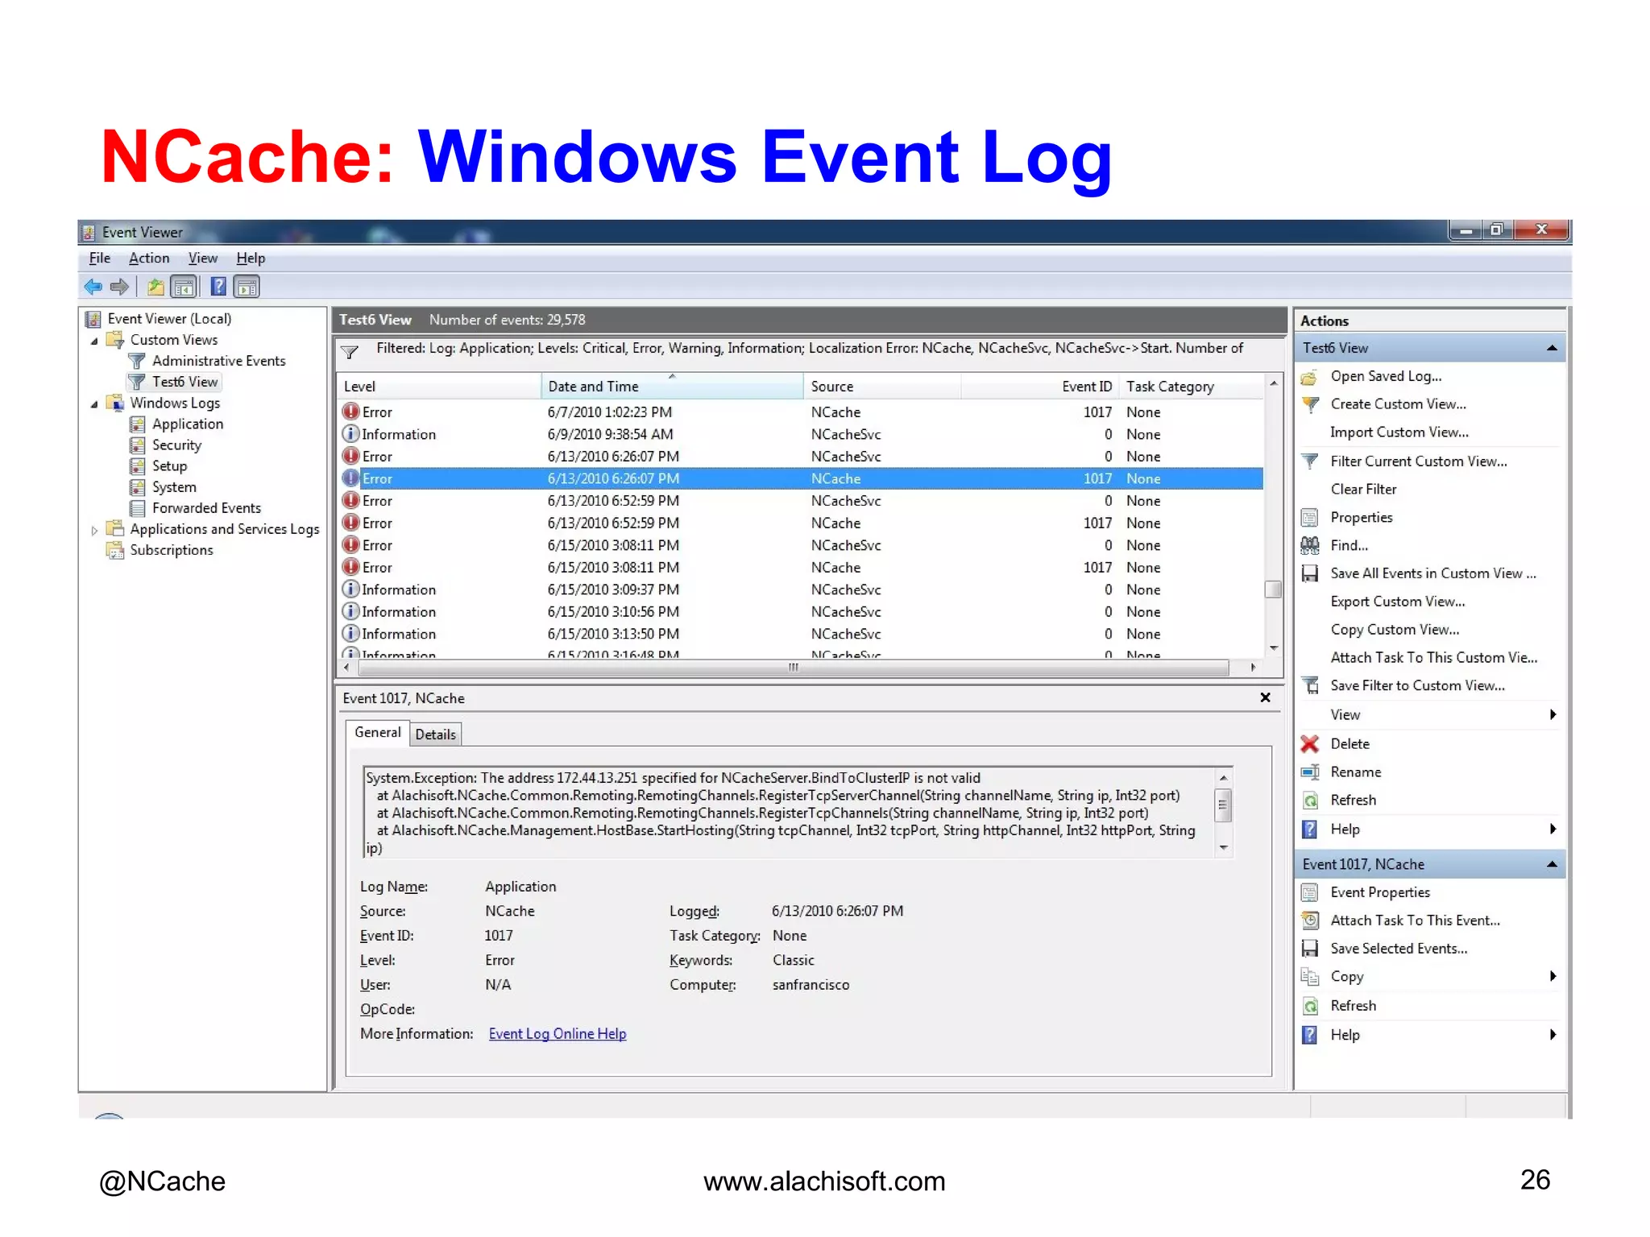Click the Find binoculars icon
The image size is (1650, 1237).
point(1310,546)
